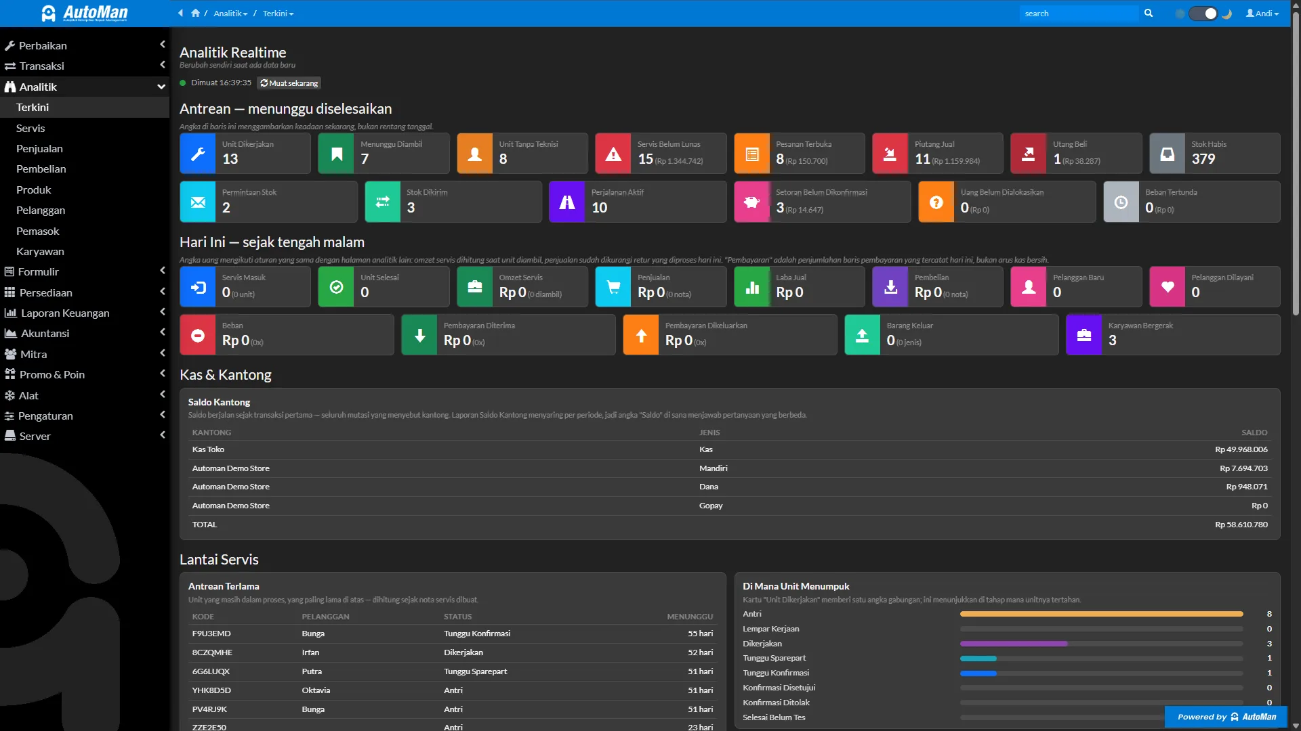Click the Beban Tertunda clock icon

pos(1121,202)
